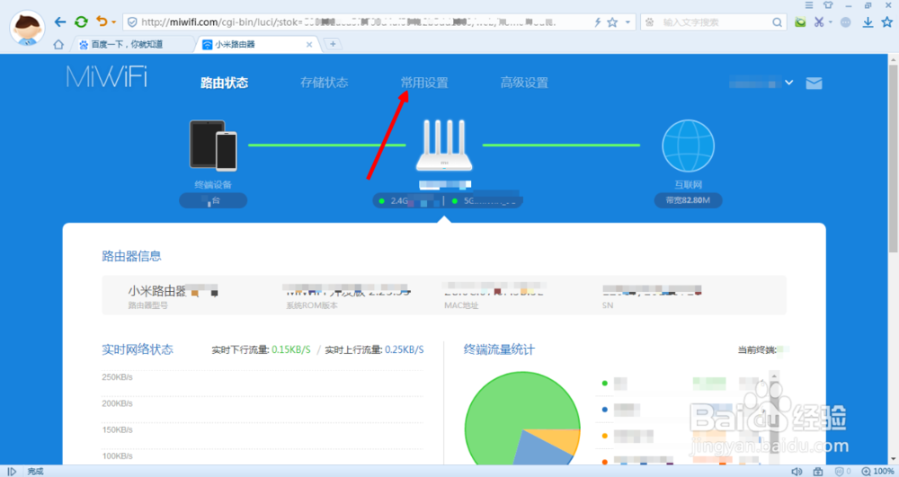Click the 带宽82.80M bandwidth pill
This screenshot has width=899, height=477.
click(688, 200)
